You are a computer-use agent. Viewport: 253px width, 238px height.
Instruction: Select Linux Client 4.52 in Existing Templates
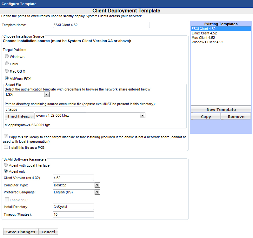[204, 33]
